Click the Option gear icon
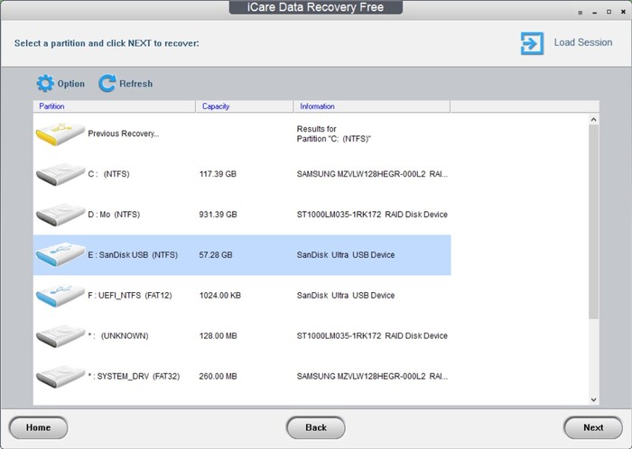632x449 pixels. 45,83
